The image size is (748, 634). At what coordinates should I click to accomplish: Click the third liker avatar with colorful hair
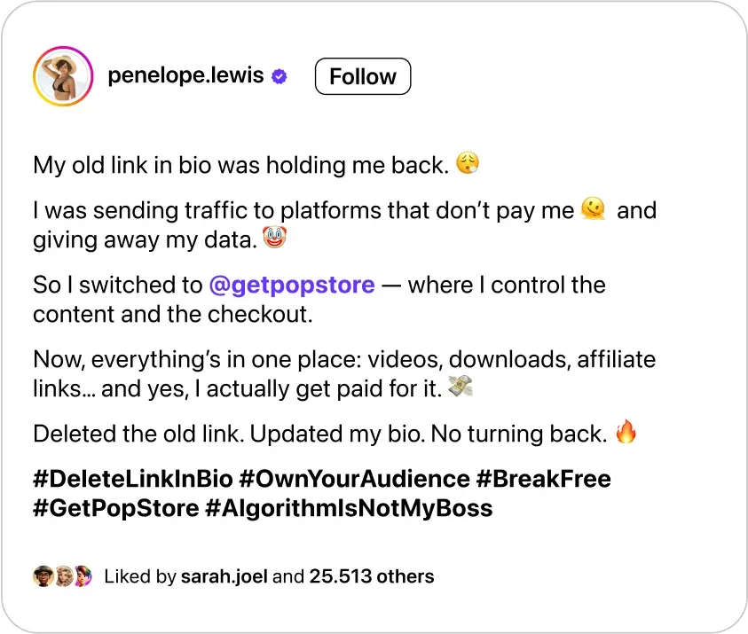click(x=83, y=576)
